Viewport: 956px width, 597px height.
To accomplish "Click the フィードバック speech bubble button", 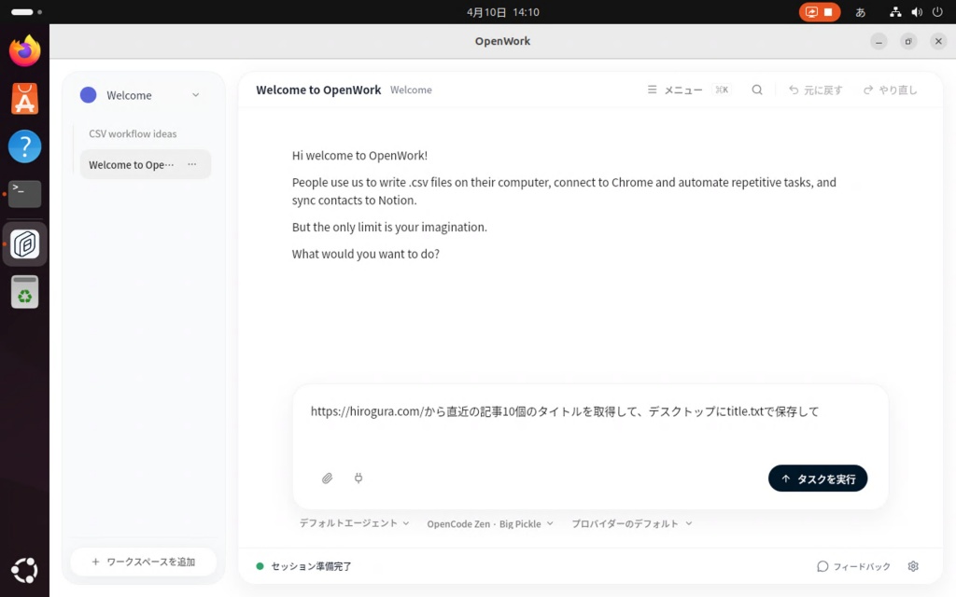I will [853, 566].
